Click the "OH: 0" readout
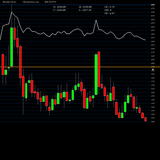Image resolution: width=160 pixels, height=160 pixels. tap(108, 10)
